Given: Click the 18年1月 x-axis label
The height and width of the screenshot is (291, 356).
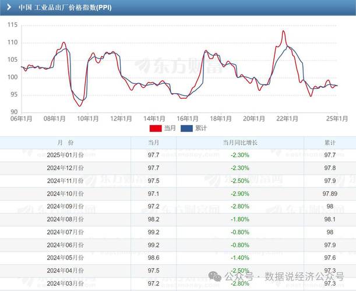Looking at the screenshot, I should tap(221, 119).
